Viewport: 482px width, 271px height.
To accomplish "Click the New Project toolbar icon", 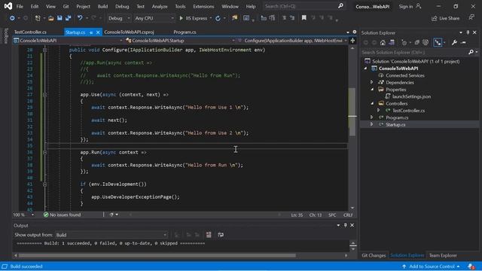I will 38,18.
